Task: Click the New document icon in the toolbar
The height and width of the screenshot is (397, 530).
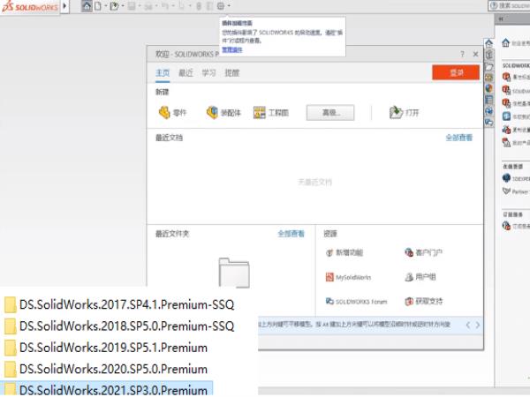Action: click(98, 6)
